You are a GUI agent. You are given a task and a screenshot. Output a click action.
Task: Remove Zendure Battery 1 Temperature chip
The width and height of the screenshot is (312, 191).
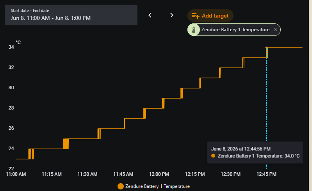[276, 30]
